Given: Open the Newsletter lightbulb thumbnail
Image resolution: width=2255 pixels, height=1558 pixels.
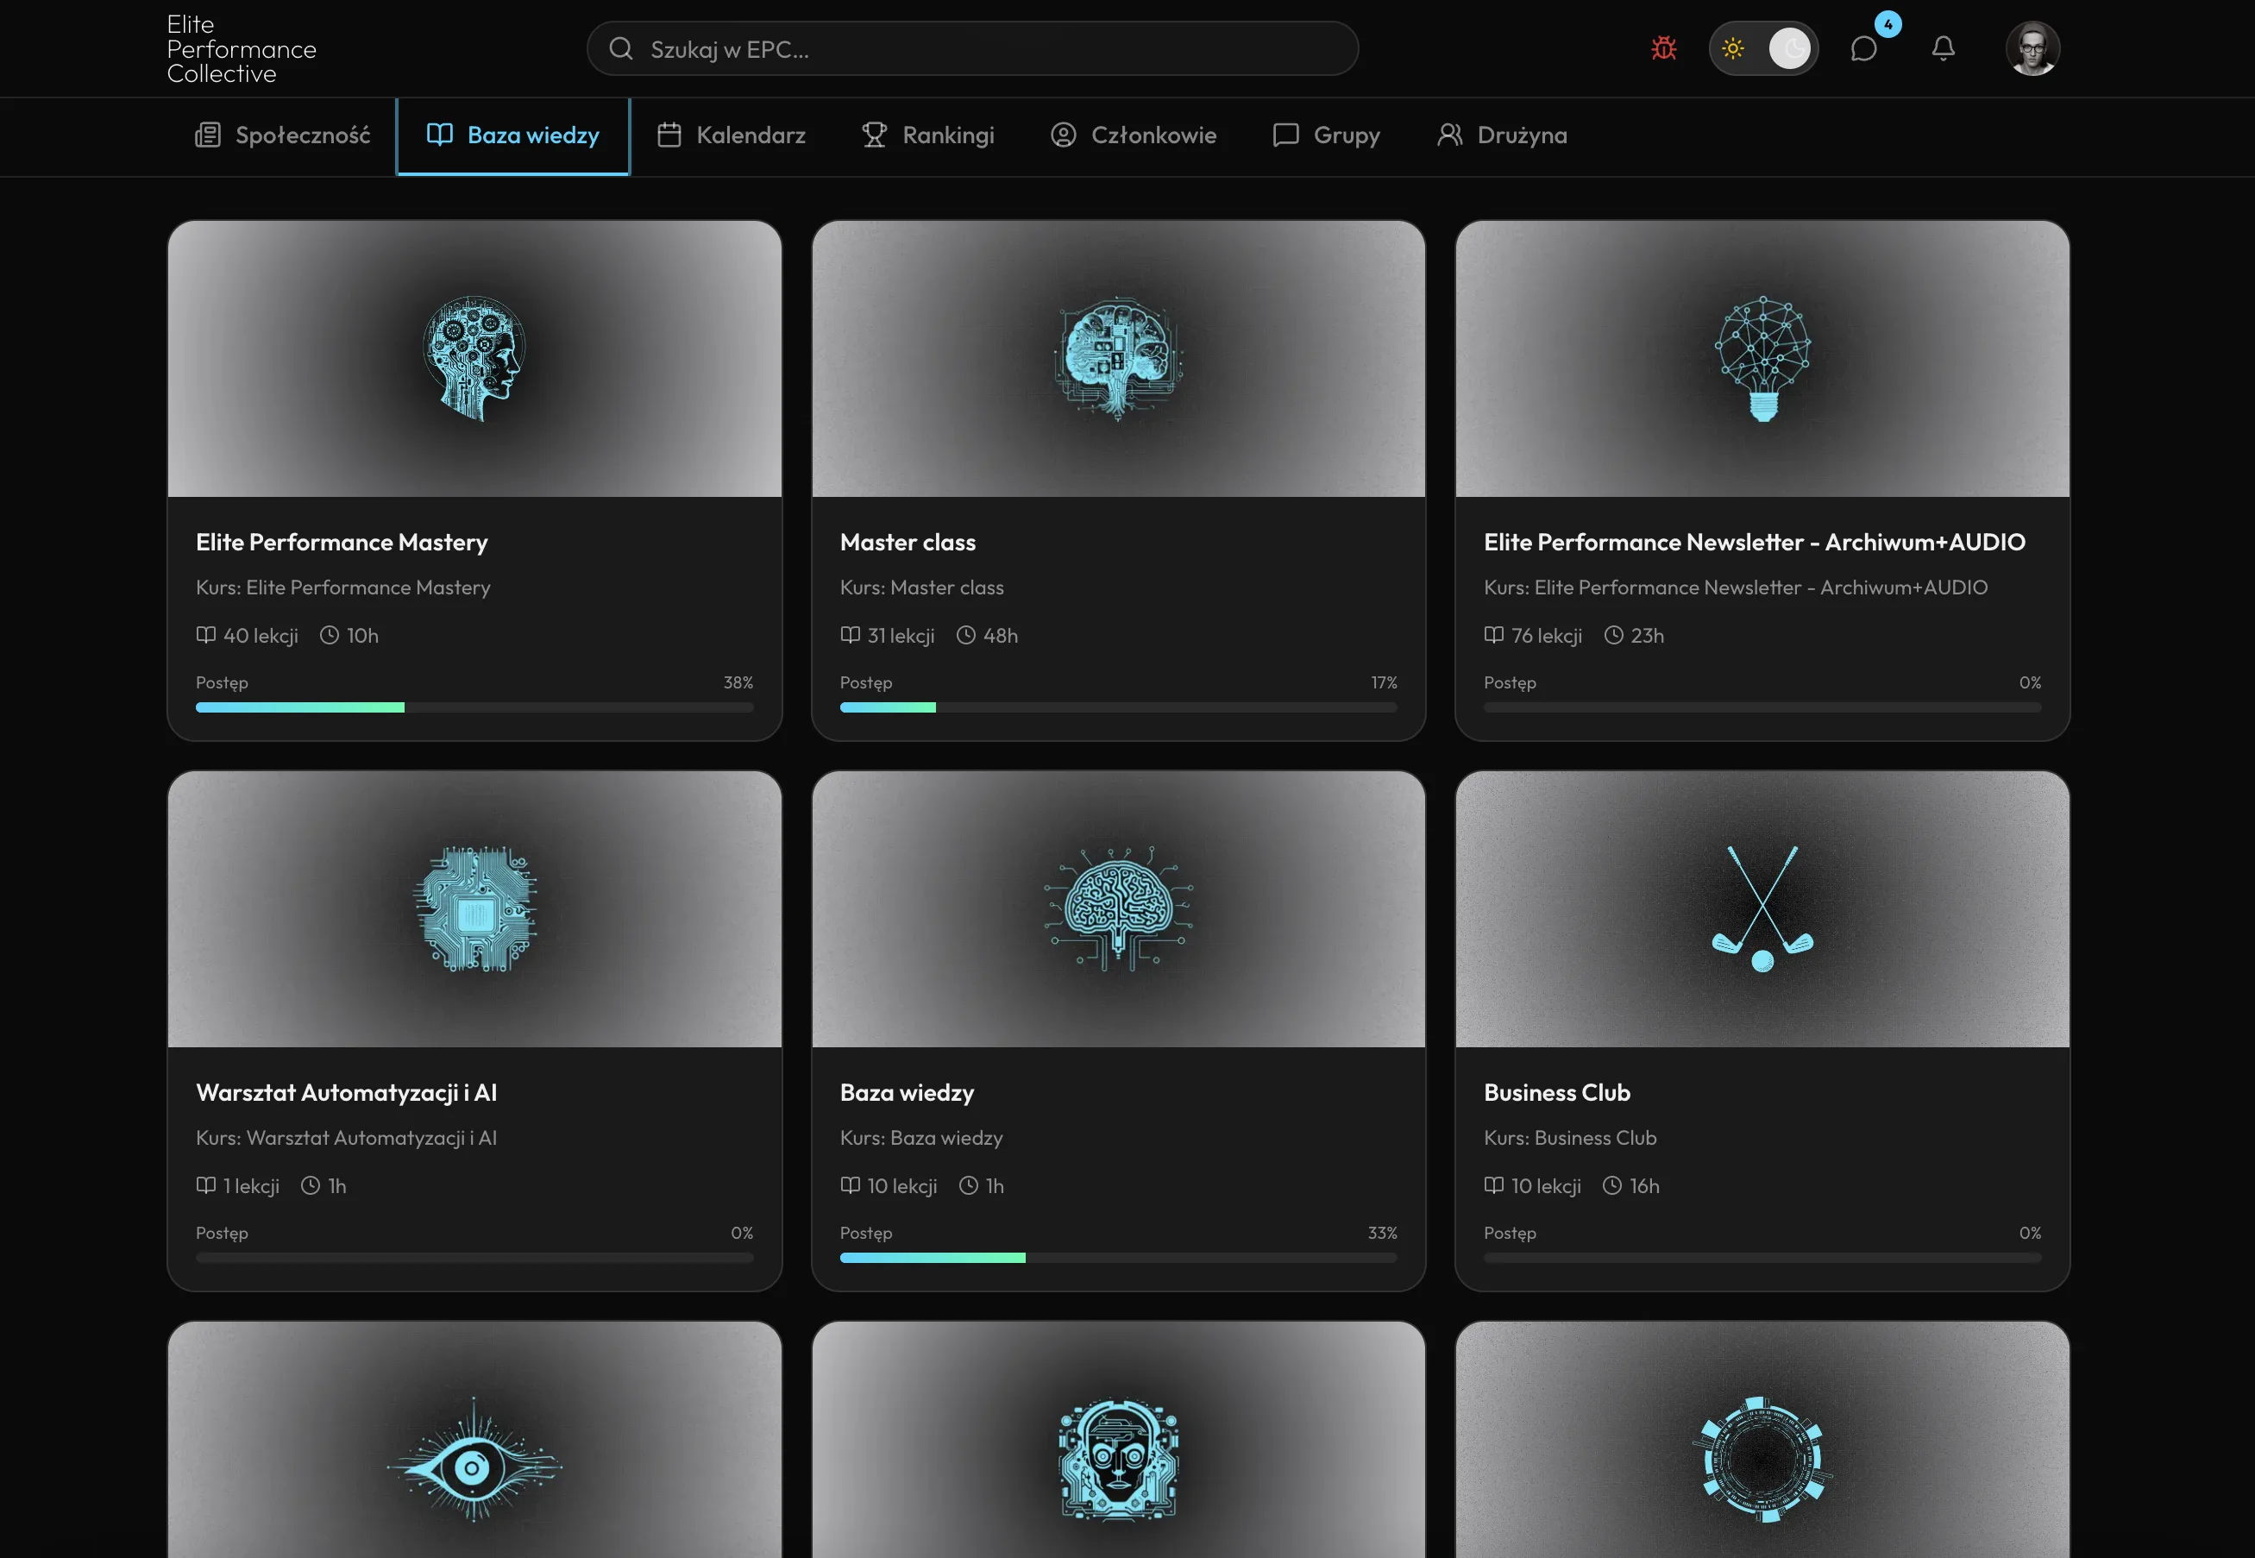Looking at the screenshot, I should pos(1762,358).
